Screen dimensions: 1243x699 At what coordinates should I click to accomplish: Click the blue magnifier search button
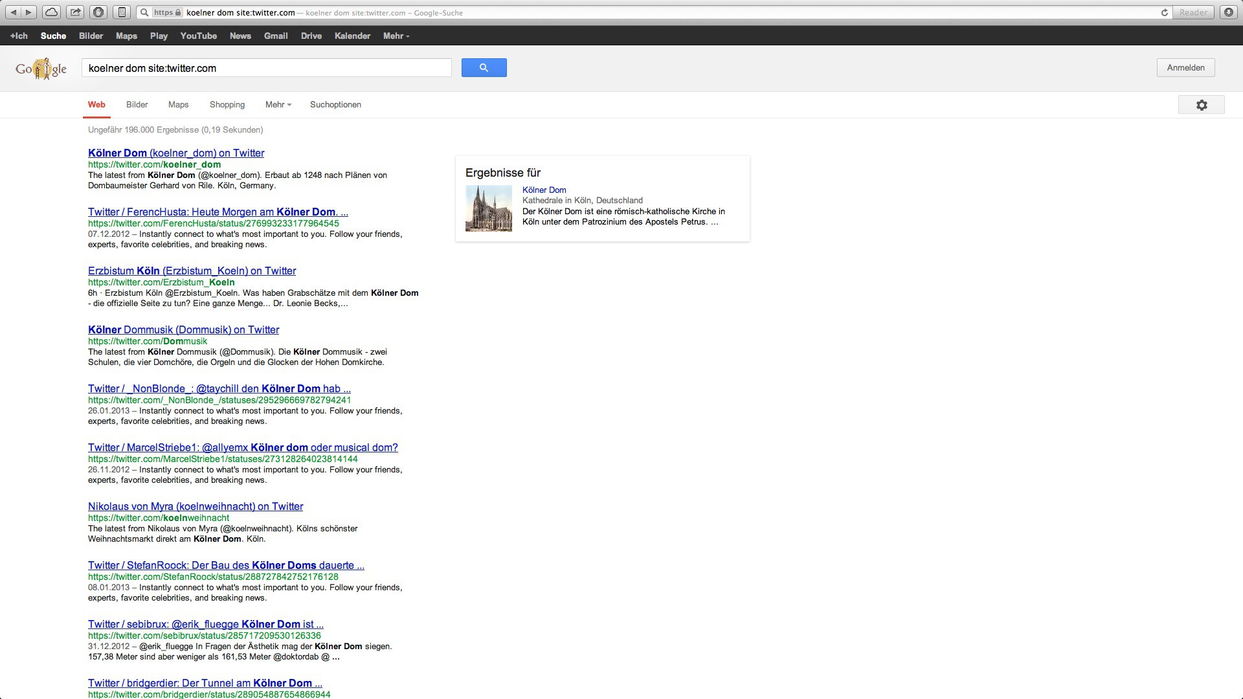click(484, 68)
